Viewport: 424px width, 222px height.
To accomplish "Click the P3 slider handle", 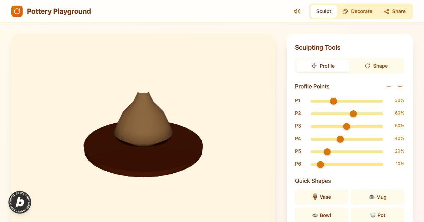I will click(347, 127).
